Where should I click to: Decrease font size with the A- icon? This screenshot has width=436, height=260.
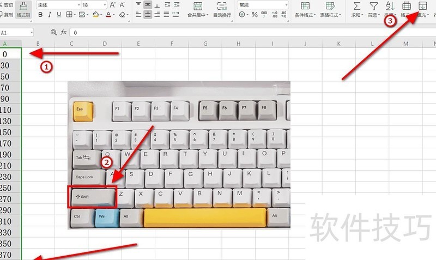122,5
